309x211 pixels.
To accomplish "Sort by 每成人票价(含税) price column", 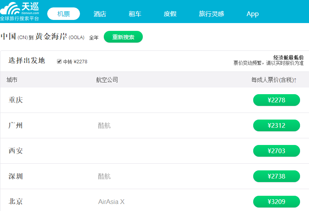I will coord(274,80).
